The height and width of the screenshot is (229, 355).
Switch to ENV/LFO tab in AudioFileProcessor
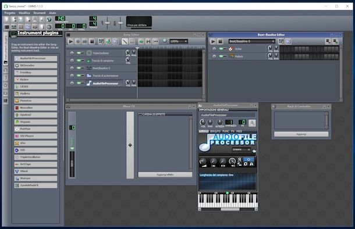tap(215, 131)
